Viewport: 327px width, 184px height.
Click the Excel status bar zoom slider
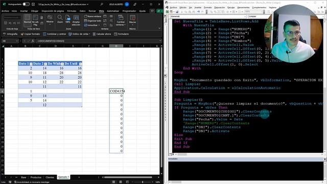click(x=143, y=182)
